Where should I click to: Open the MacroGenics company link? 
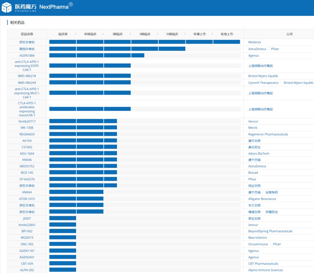click(x=257, y=238)
